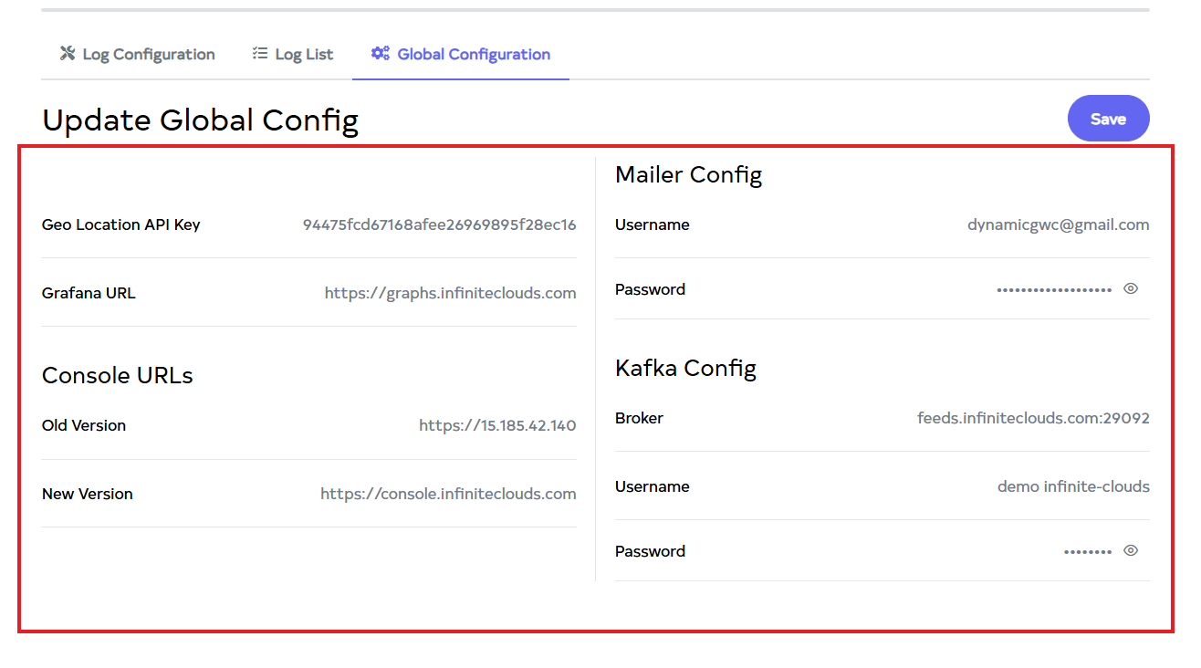Select the New Version console URL value
Screen dimensions: 1201x668
(448, 495)
